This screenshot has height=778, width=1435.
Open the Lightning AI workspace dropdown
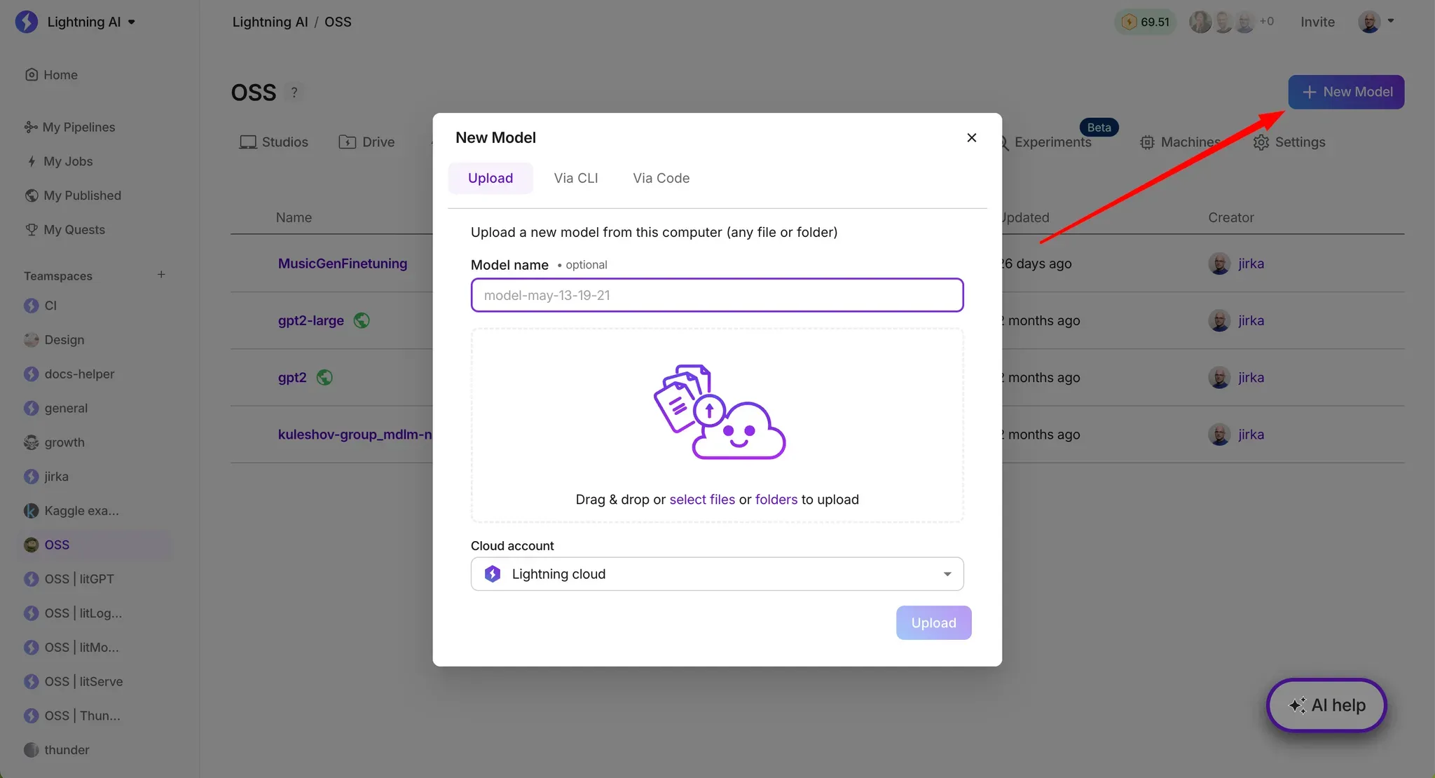pos(91,22)
